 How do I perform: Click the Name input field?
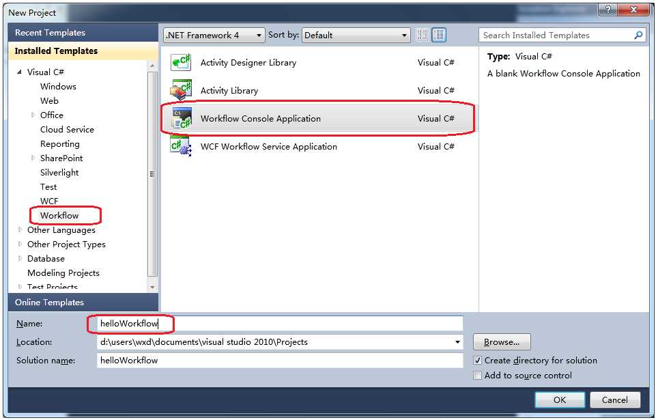(x=280, y=324)
